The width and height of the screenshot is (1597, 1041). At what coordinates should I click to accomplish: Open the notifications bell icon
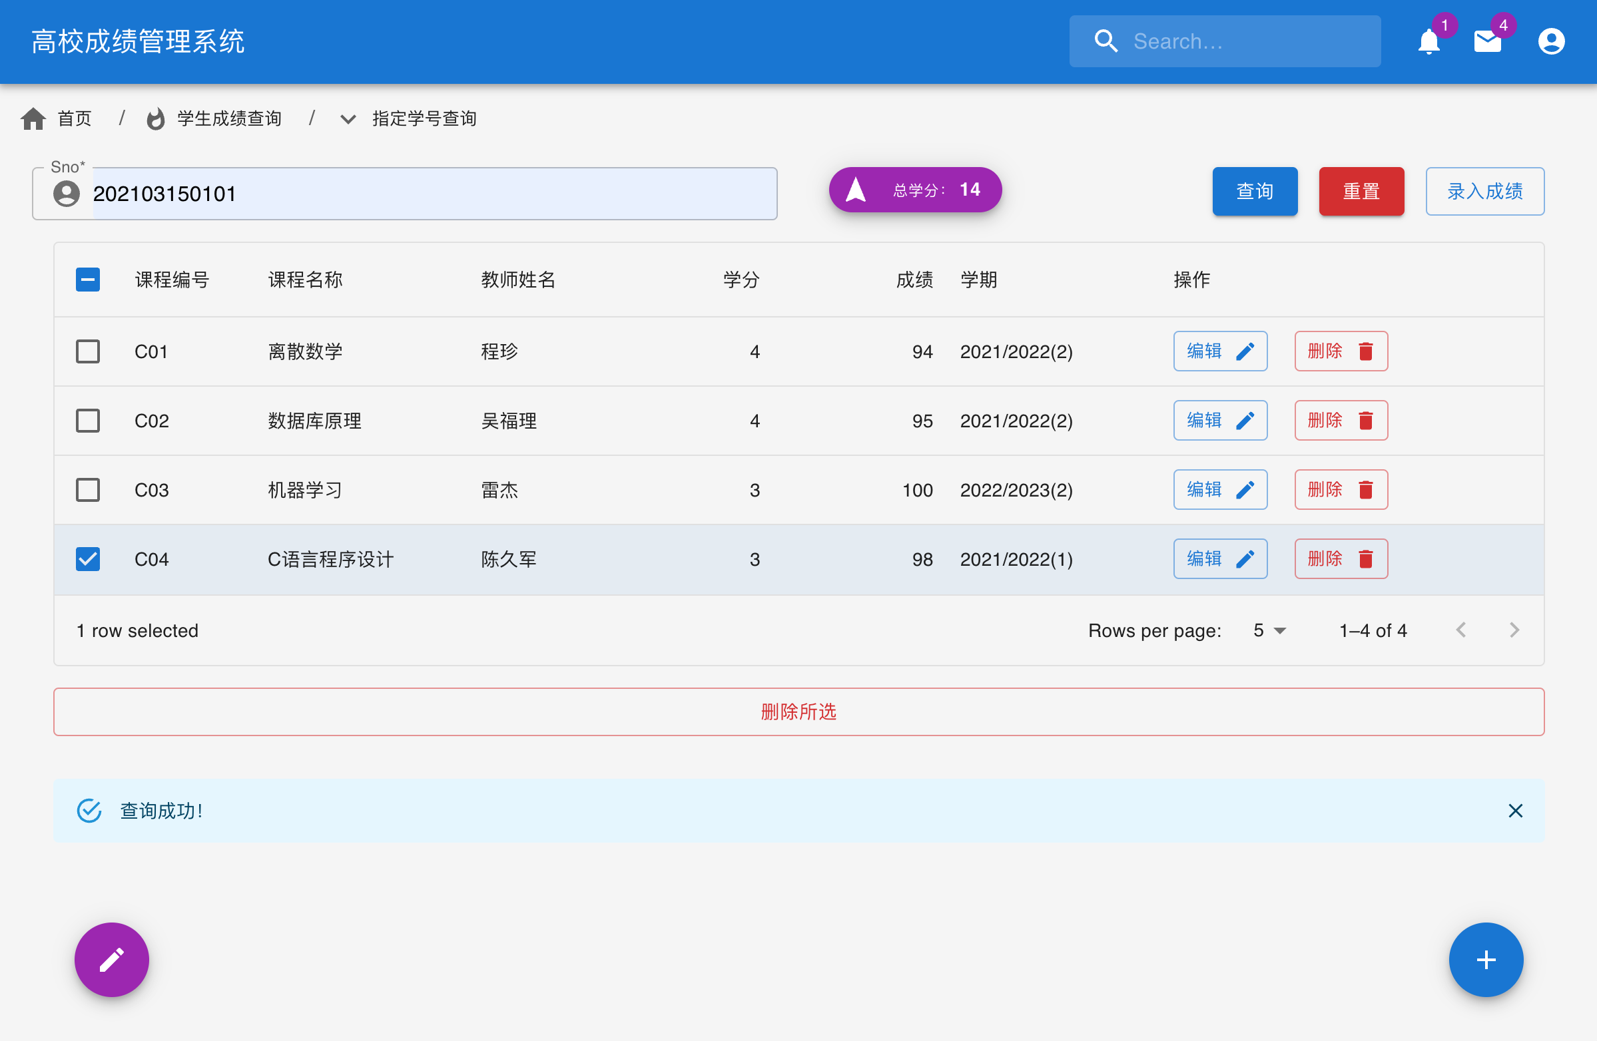(x=1429, y=42)
